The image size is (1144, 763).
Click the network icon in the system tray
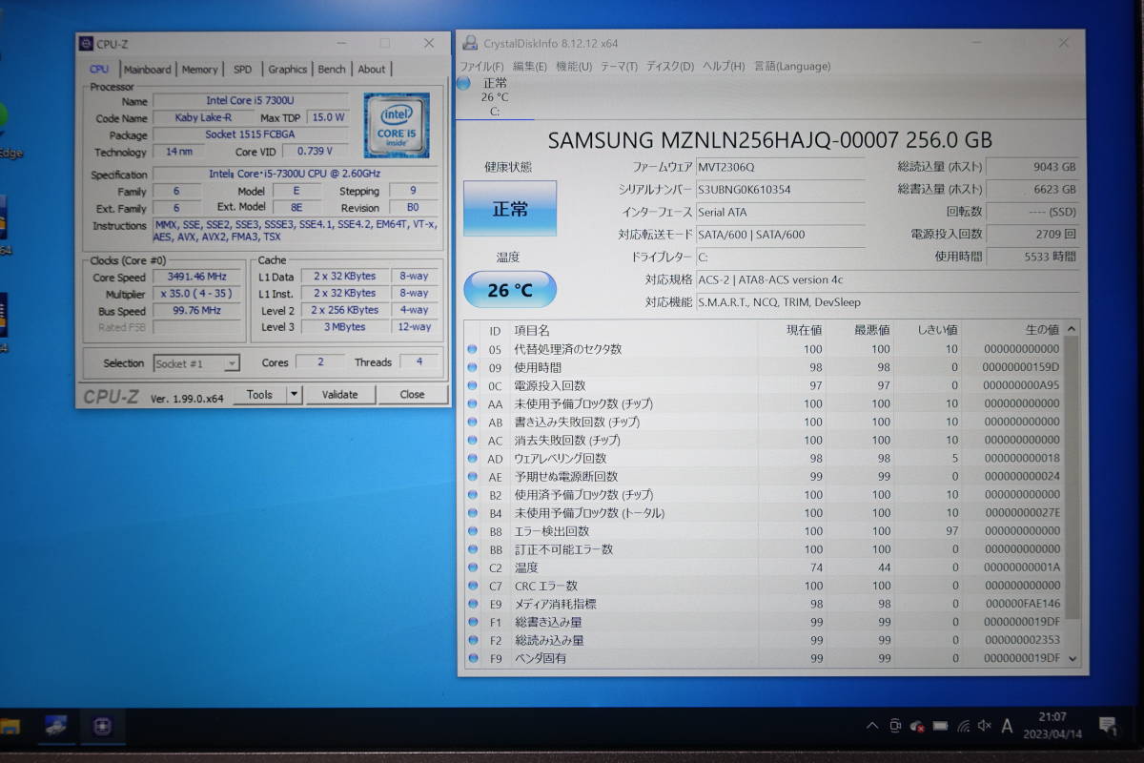pyautogui.click(x=962, y=726)
